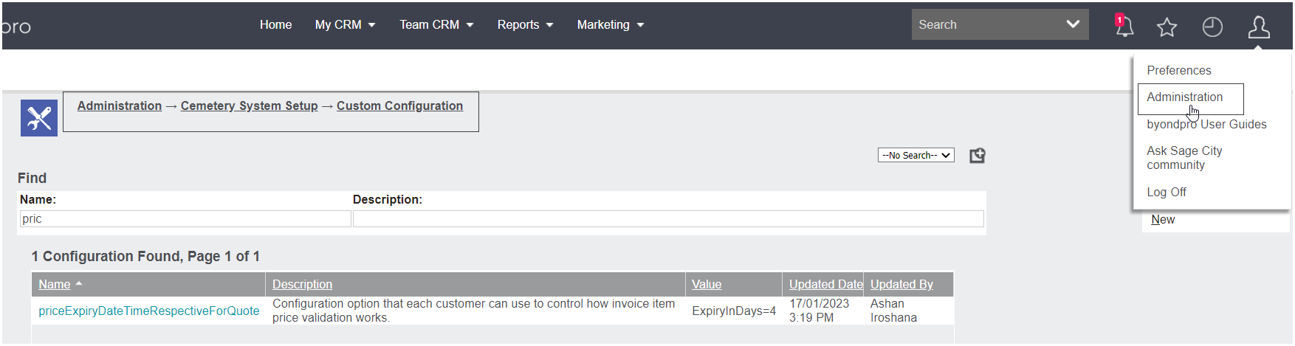Viewport: 1295px width, 346px height.
Task: Open the No Search dropdown
Action: pyautogui.click(x=916, y=155)
